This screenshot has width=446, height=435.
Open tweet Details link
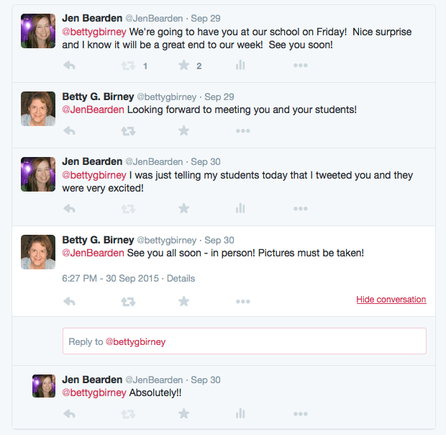[181, 279]
